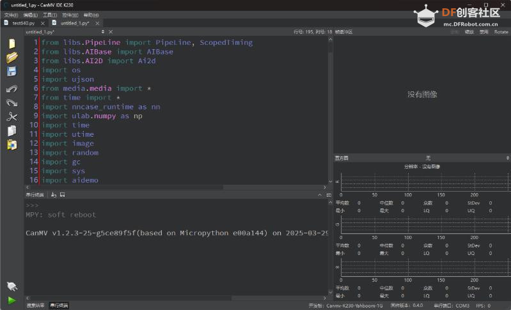The height and width of the screenshot is (310, 511).
Task: Click the code editor horizontal scrollbar
Action: click(x=128, y=187)
